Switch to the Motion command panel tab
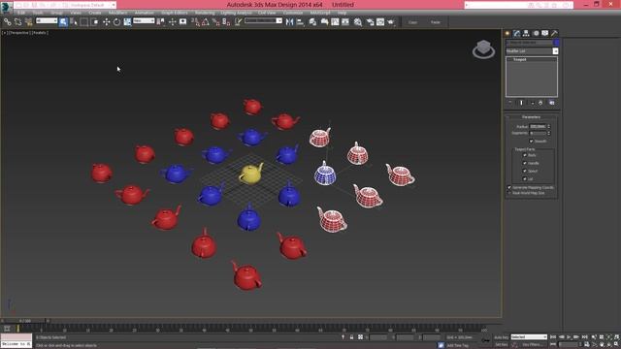The height and width of the screenshot is (349, 621). pyautogui.click(x=536, y=33)
